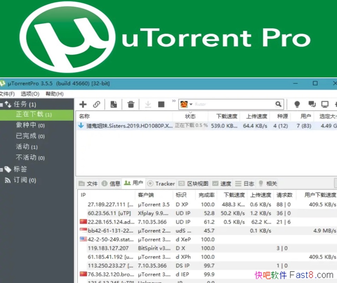Viewport: 337px width, 283px height.
Task: Click the lightbulb icon on the toolbar
Action: (296, 104)
